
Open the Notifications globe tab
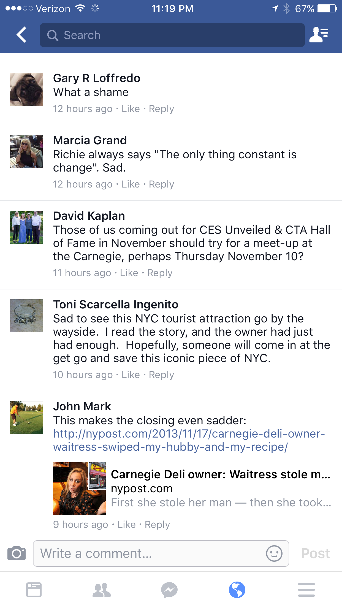237,590
